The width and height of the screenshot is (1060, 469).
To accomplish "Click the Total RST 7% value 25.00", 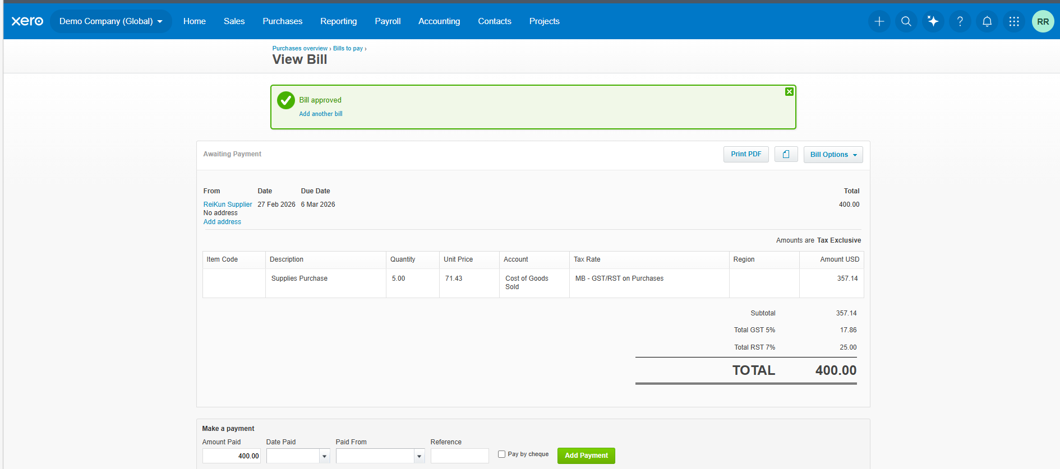I will click(848, 347).
